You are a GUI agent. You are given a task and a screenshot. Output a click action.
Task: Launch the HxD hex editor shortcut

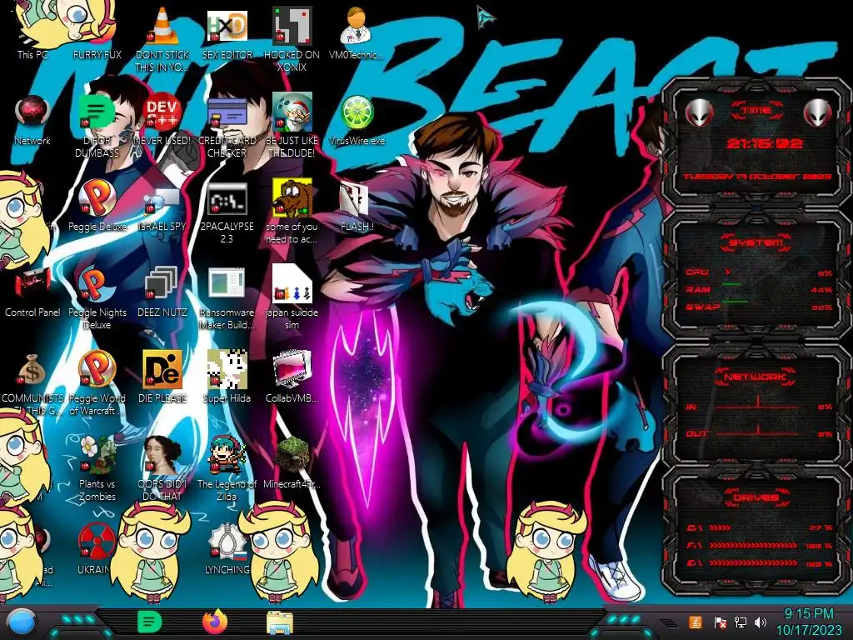[x=227, y=27]
